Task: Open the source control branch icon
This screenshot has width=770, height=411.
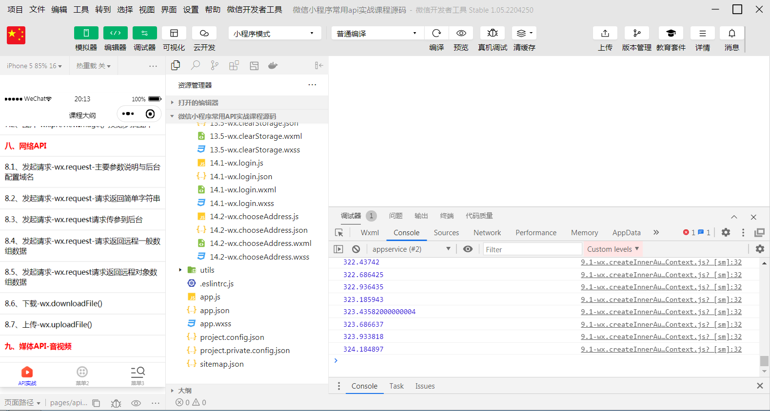Action: [215, 65]
